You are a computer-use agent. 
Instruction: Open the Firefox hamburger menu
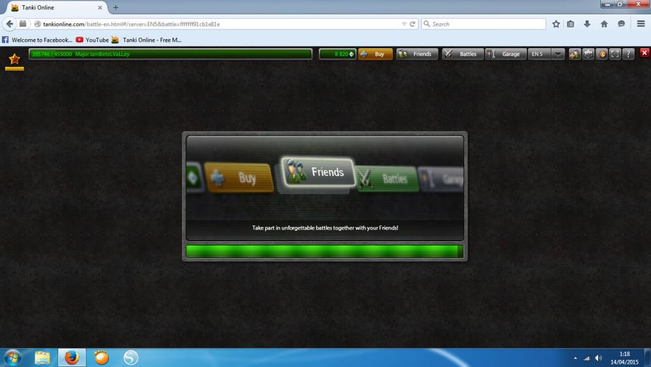click(x=641, y=24)
